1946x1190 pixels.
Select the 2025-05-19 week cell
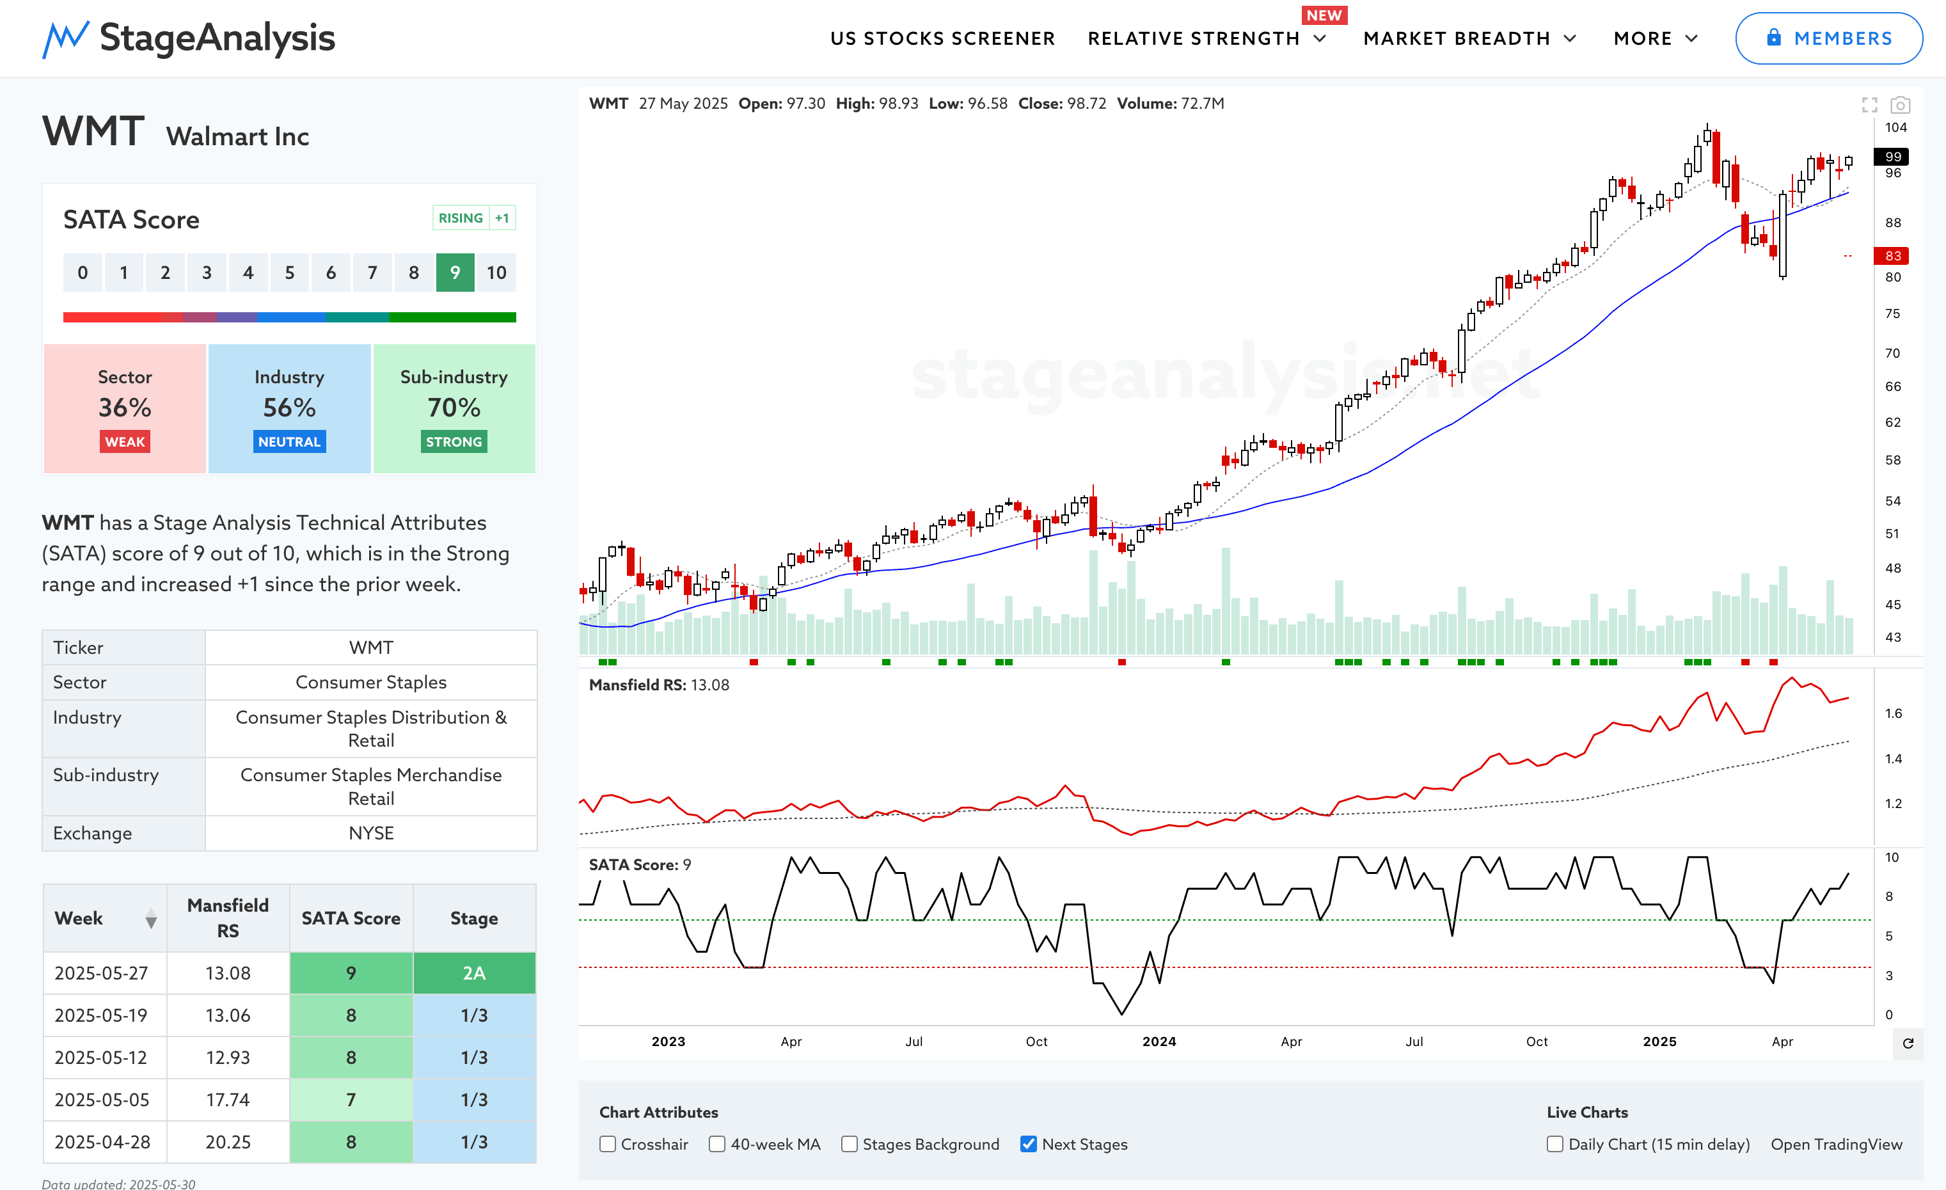[x=105, y=1015]
